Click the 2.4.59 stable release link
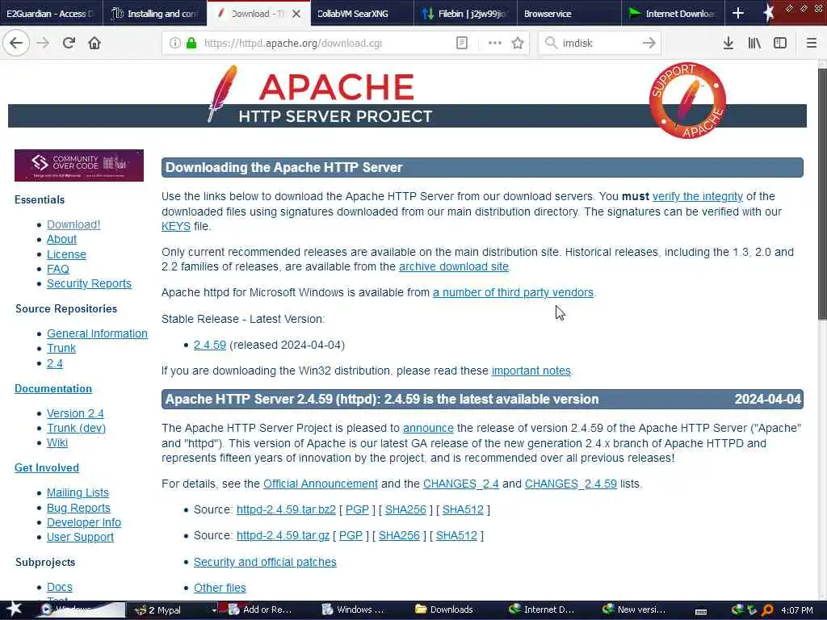Screen dimensions: 827x620 (x=210, y=345)
